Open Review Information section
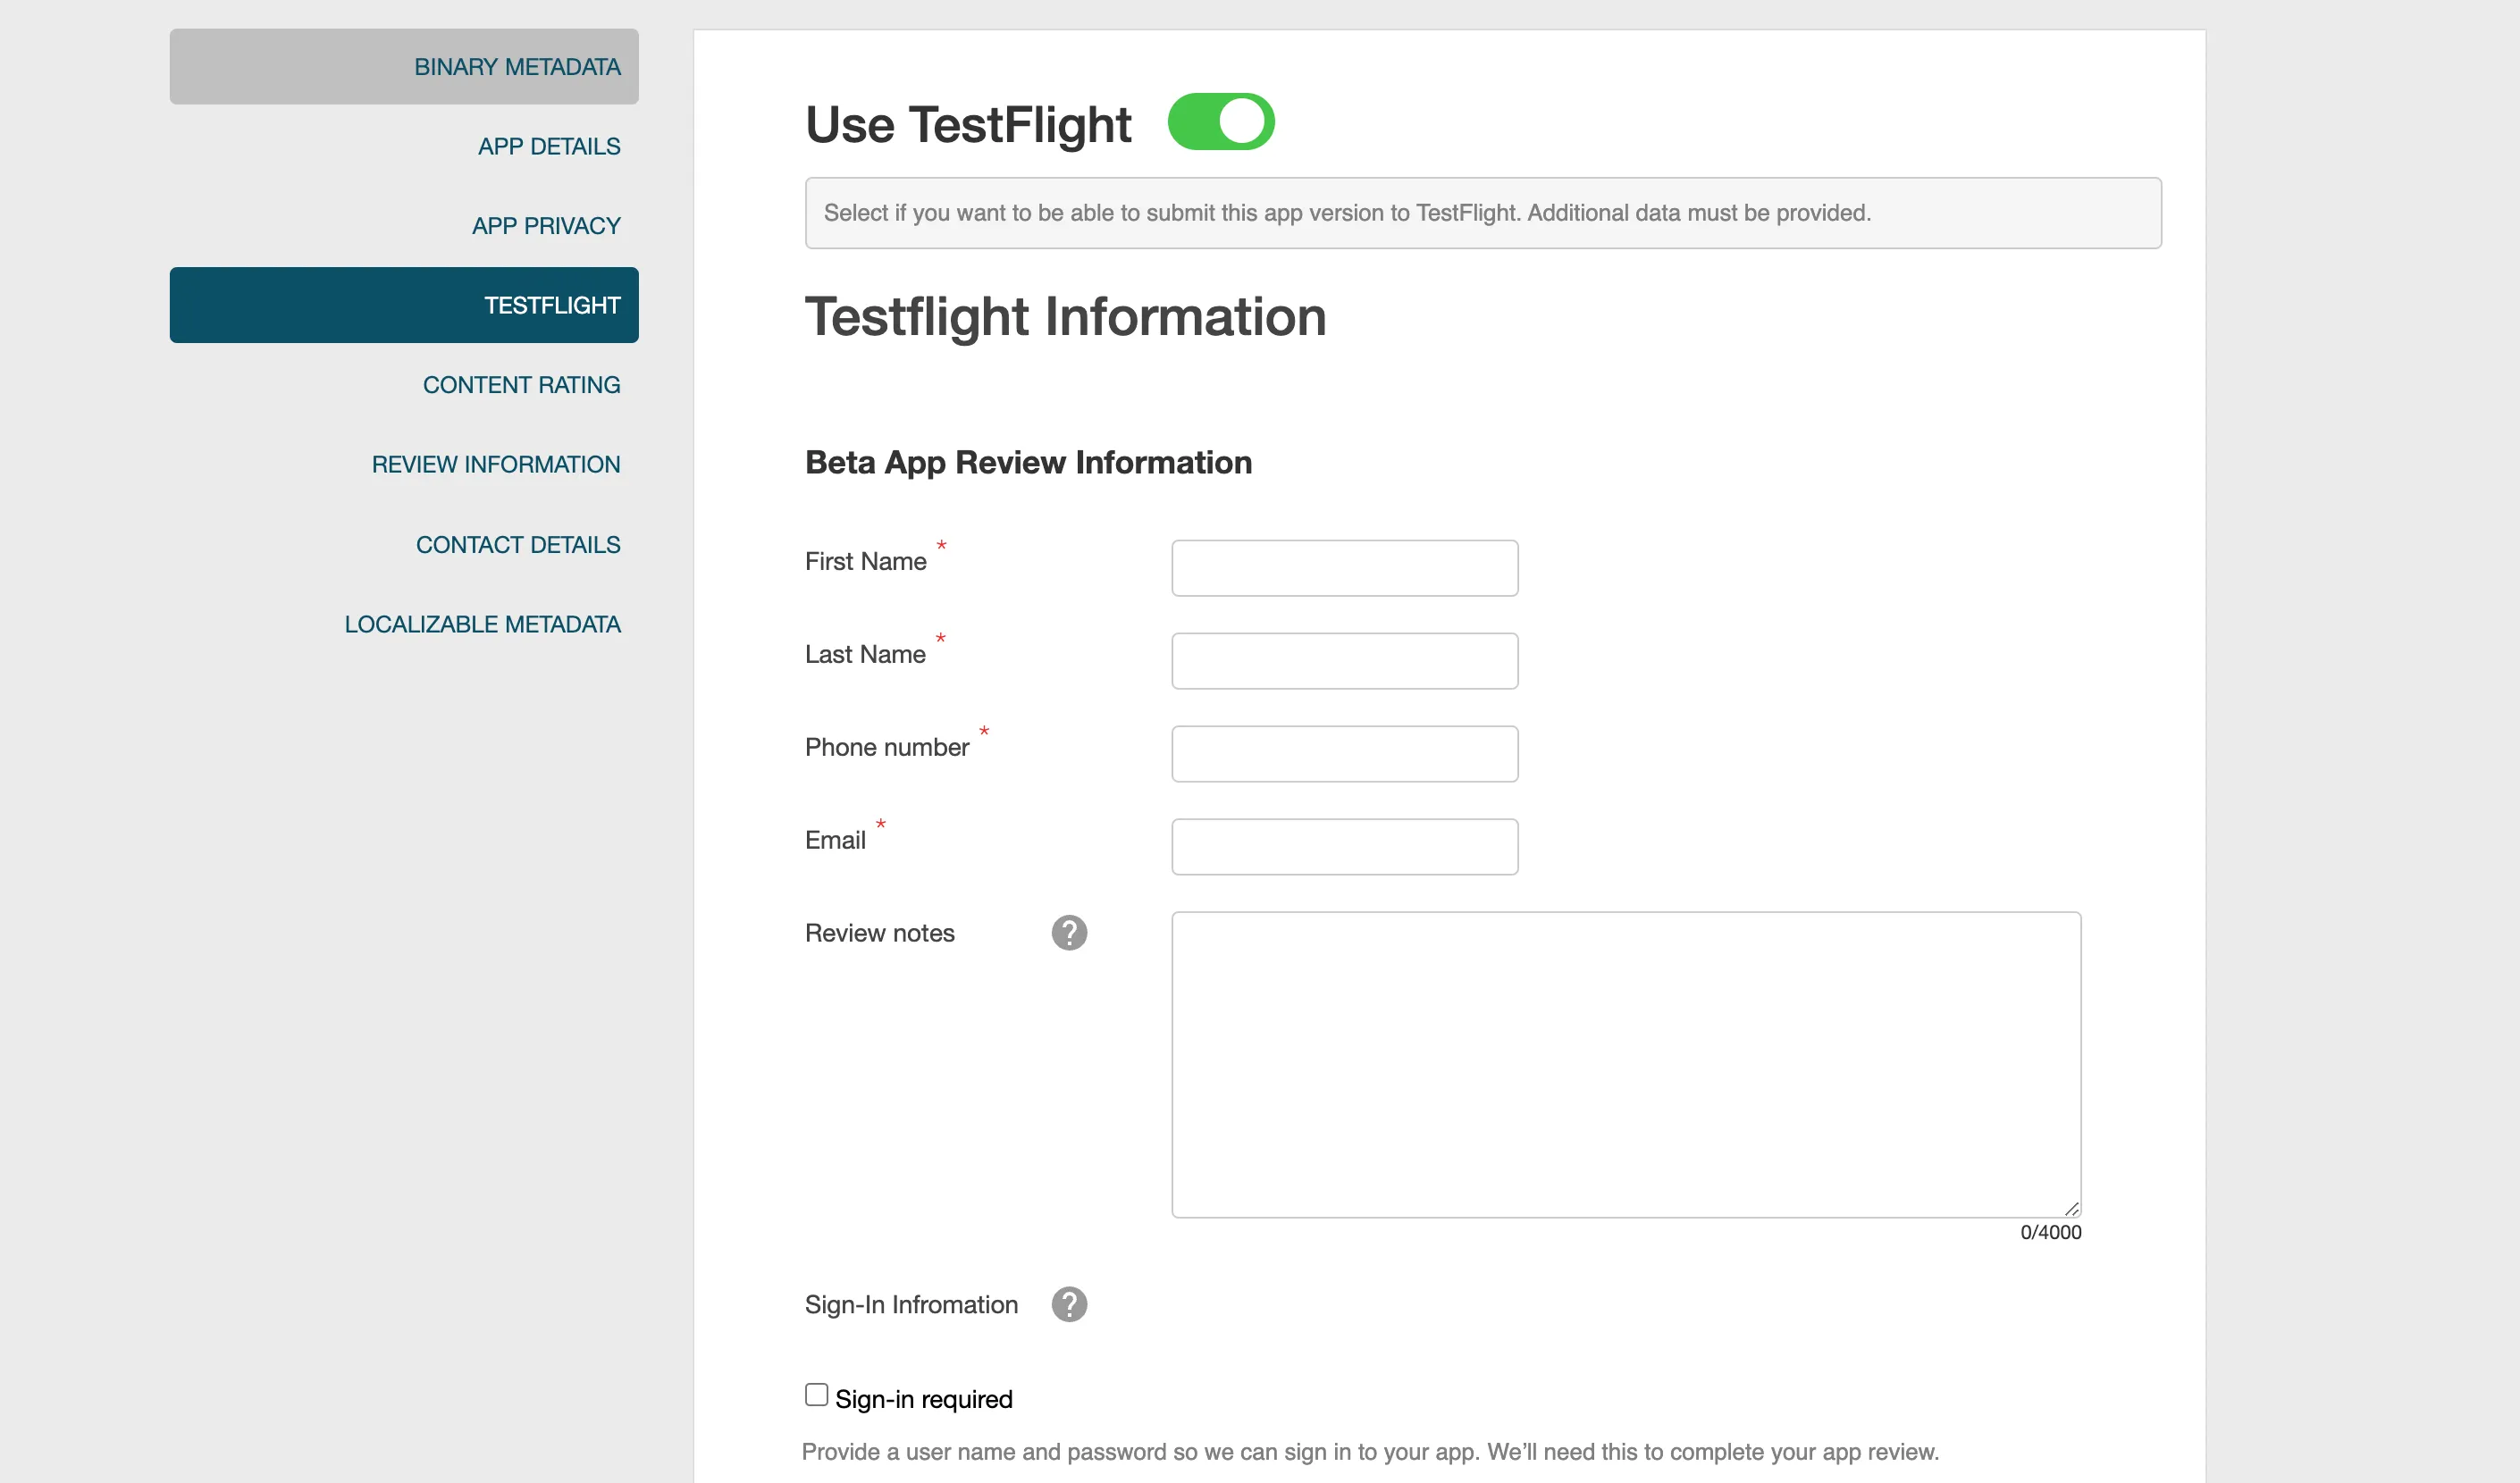Screen dimensions: 2520x1483 [x=496, y=464]
